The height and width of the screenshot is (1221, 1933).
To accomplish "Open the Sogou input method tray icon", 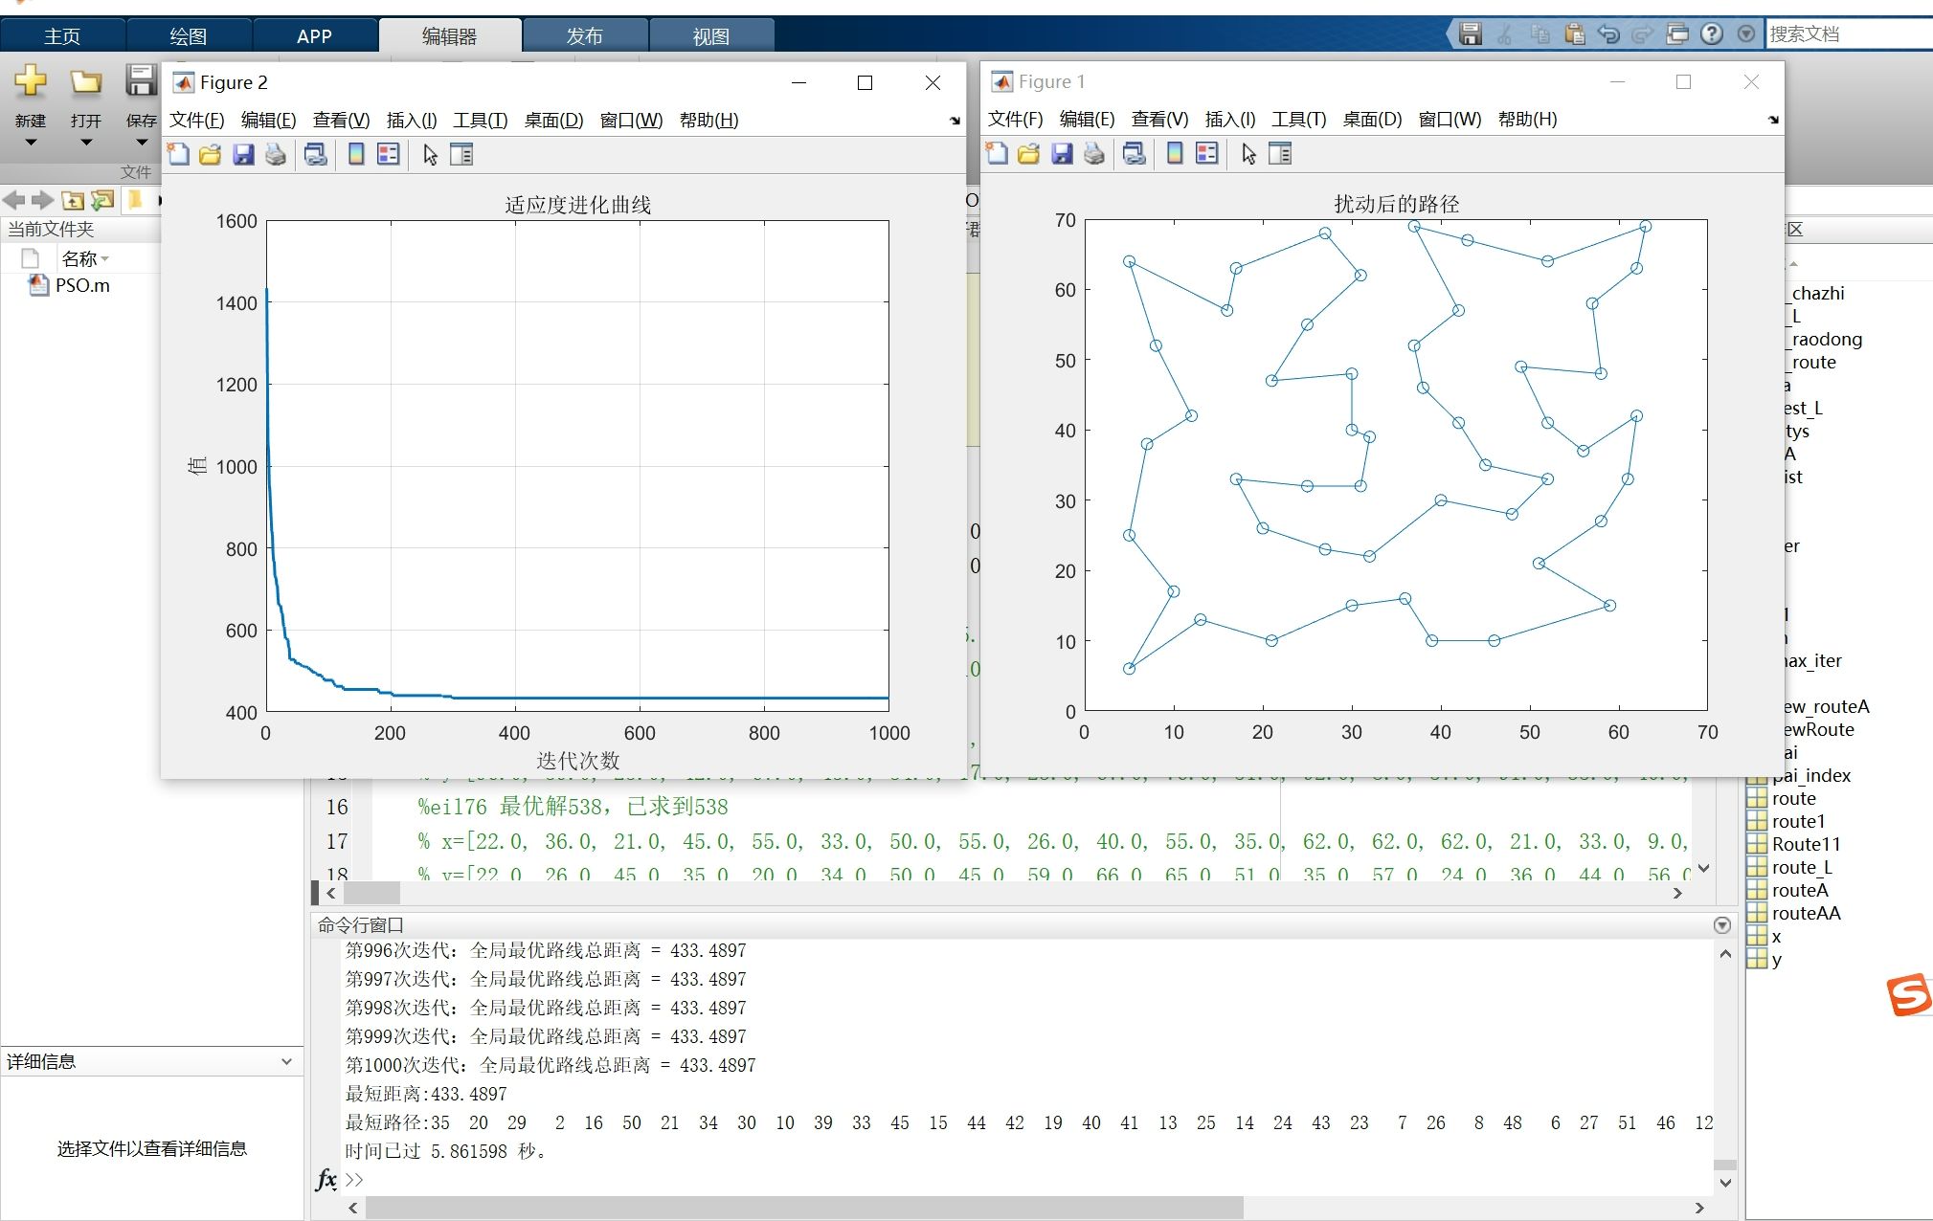I will pos(1908,995).
